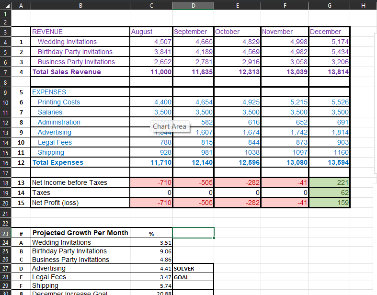
Task: Select August total revenue 11,000
Action: (x=151, y=72)
